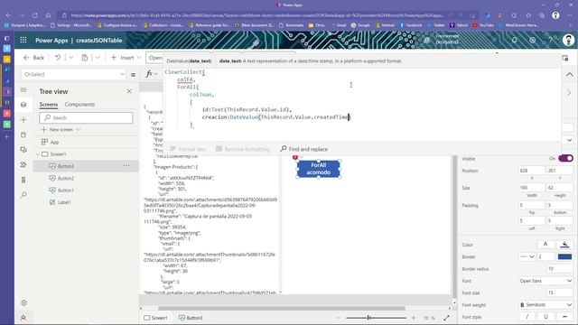
Task: Open the Tree view layers icon
Action: [x=23, y=105]
